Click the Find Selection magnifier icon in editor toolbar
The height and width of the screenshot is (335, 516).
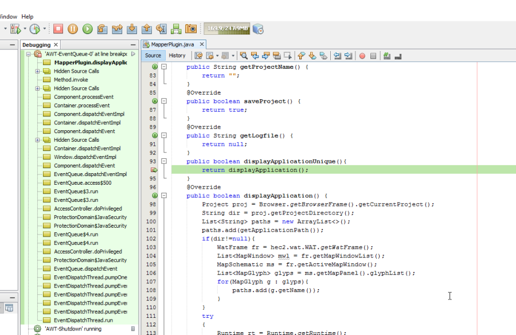point(244,56)
